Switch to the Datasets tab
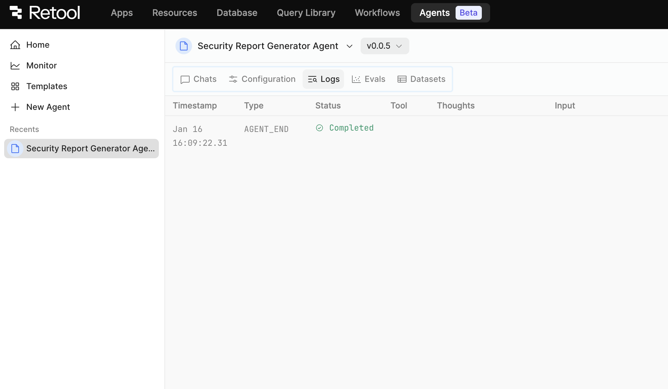Viewport: 668px width, 389px height. tap(421, 79)
